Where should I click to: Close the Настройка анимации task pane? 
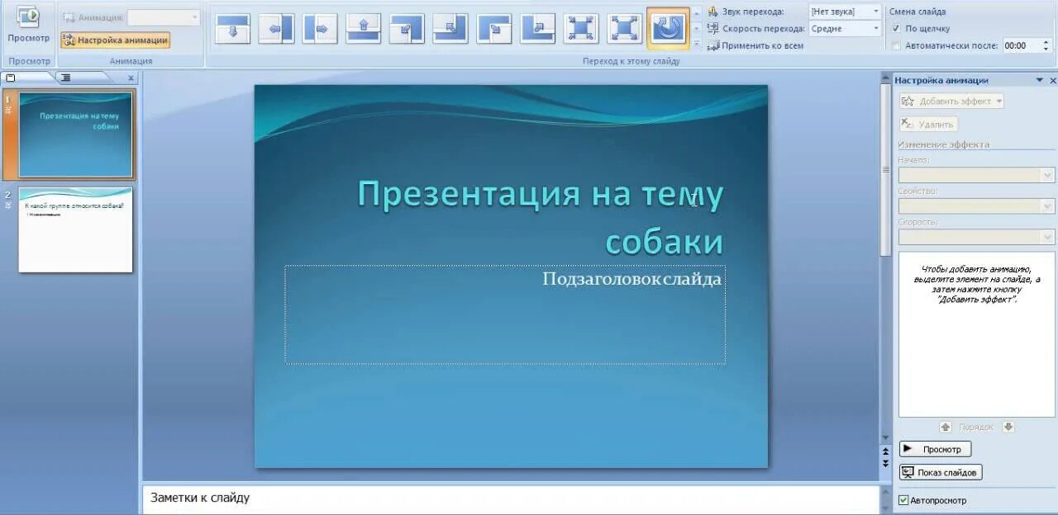pyautogui.click(x=1052, y=81)
